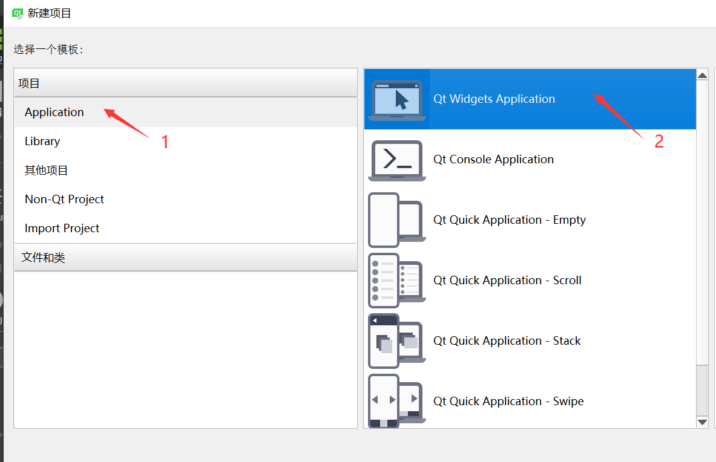Select Qt Quick Application - Stack label
The height and width of the screenshot is (462, 716).
click(507, 340)
